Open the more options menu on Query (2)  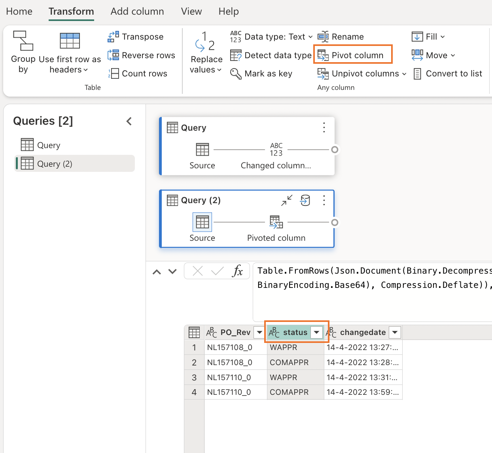324,200
